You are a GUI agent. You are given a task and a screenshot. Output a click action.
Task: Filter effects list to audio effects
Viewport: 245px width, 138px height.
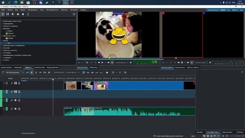[x=13, y=14]
